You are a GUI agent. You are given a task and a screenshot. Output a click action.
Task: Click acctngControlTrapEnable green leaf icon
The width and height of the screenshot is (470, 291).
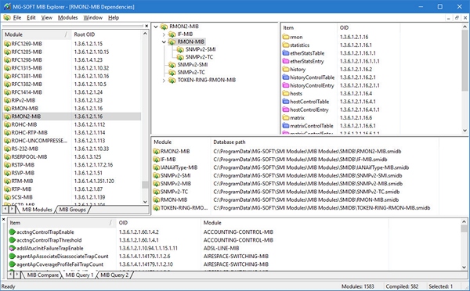[x=12, y=232]
